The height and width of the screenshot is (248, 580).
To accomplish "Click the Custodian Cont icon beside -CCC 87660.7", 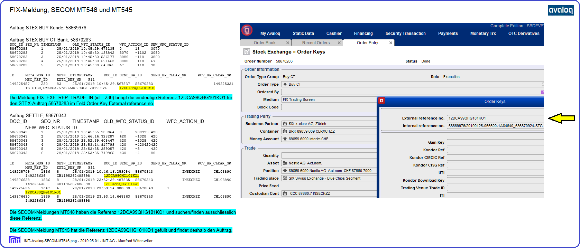I will [x=285, y=193].
